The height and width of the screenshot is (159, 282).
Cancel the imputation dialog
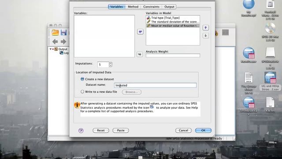(183, 130)
